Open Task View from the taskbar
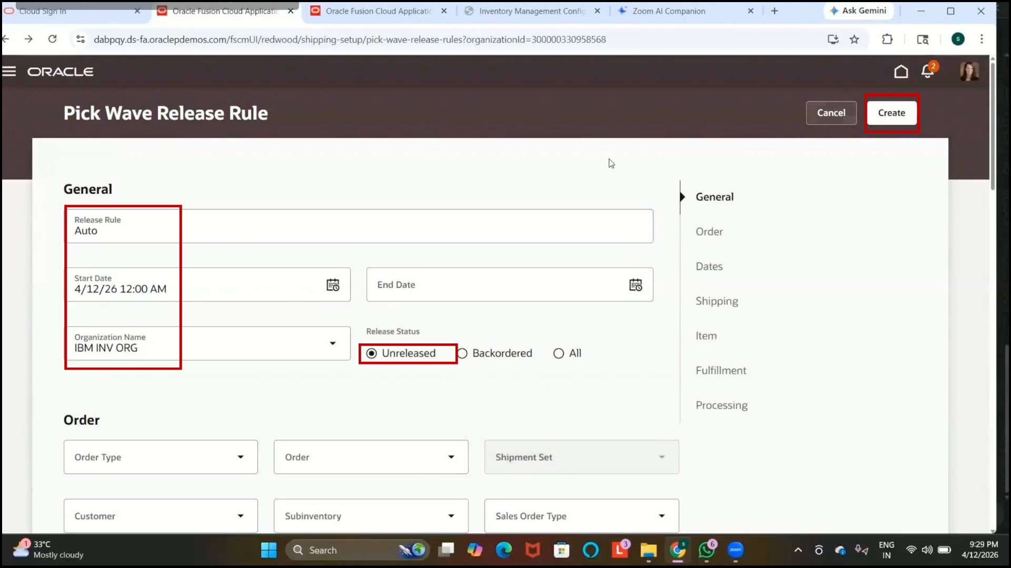This screenshot has width=1011, height=568. (447, 550)
